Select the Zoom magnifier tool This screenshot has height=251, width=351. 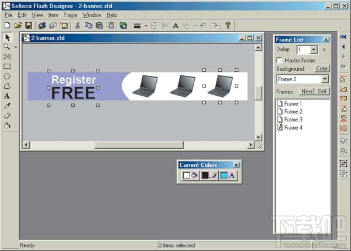pos(6,47)
